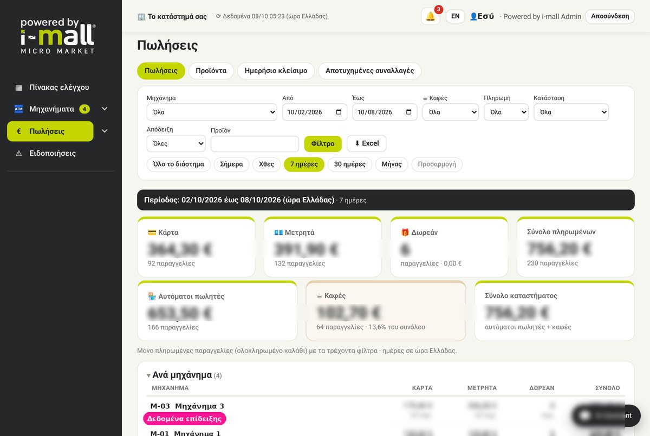The height and width of the screenshot is (436, 650).
Task: Click the banknote icon on Μετρητά card
Action: click(278, 233)
